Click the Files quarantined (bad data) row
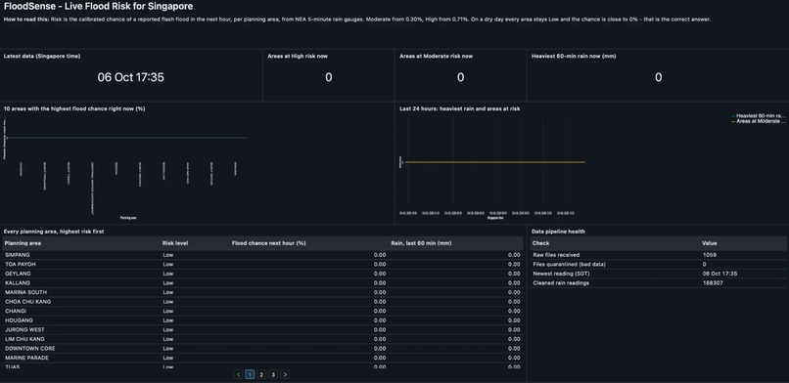The image size is (789, 383). (658, 264)
